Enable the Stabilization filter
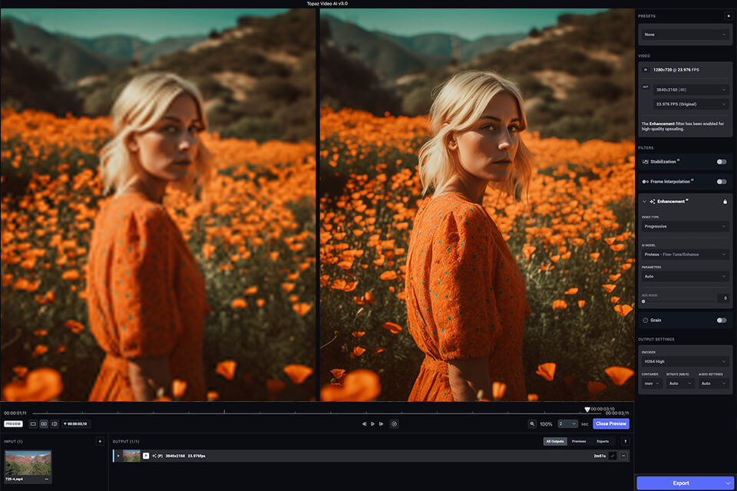Viewport: 737px width, 491px height. (721, 162)
